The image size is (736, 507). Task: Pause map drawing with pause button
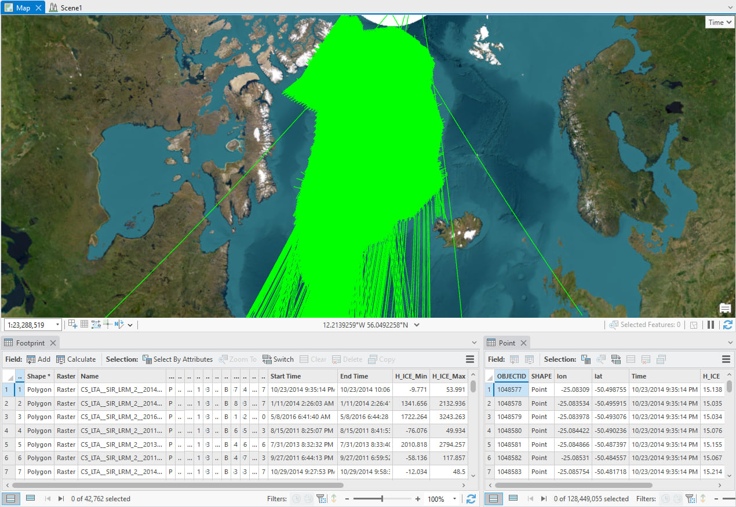pos(711,324)
